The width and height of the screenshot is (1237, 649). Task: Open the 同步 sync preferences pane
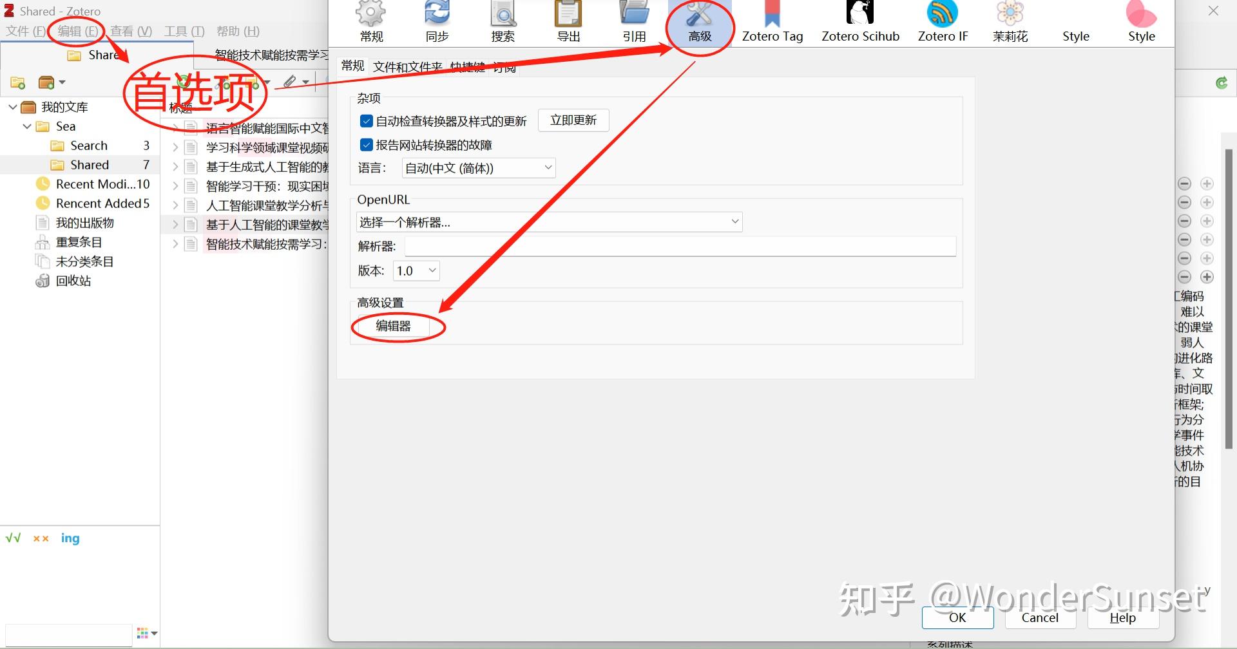pyautogui.click(x=437, y=22)
